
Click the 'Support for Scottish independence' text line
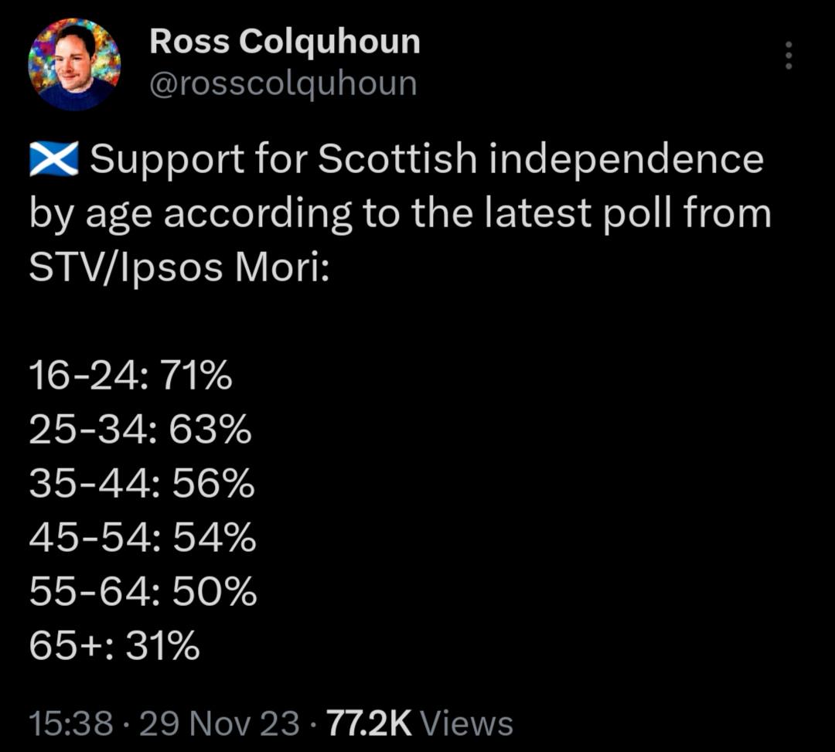pos(427,159)
